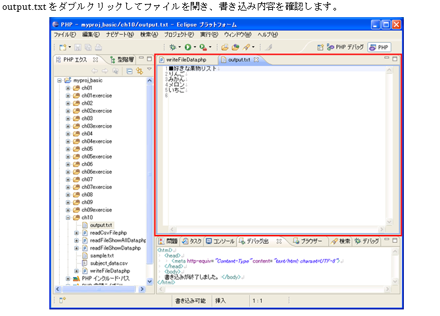Image resolution: width=440 pixels, height=316 pixels.
Task: Click Link with Editor icon in explorer
Action: point(139,70)
